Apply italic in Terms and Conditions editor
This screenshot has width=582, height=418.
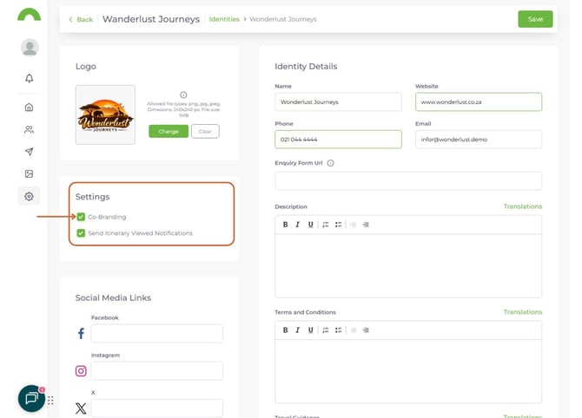tap(297, 330)
